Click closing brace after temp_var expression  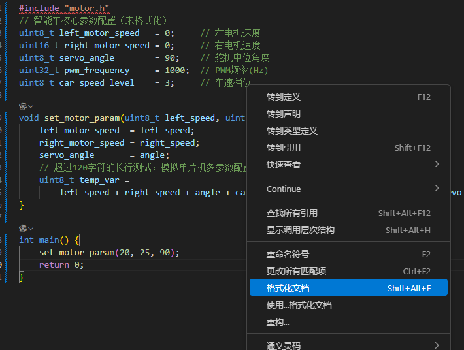[22, 205]
